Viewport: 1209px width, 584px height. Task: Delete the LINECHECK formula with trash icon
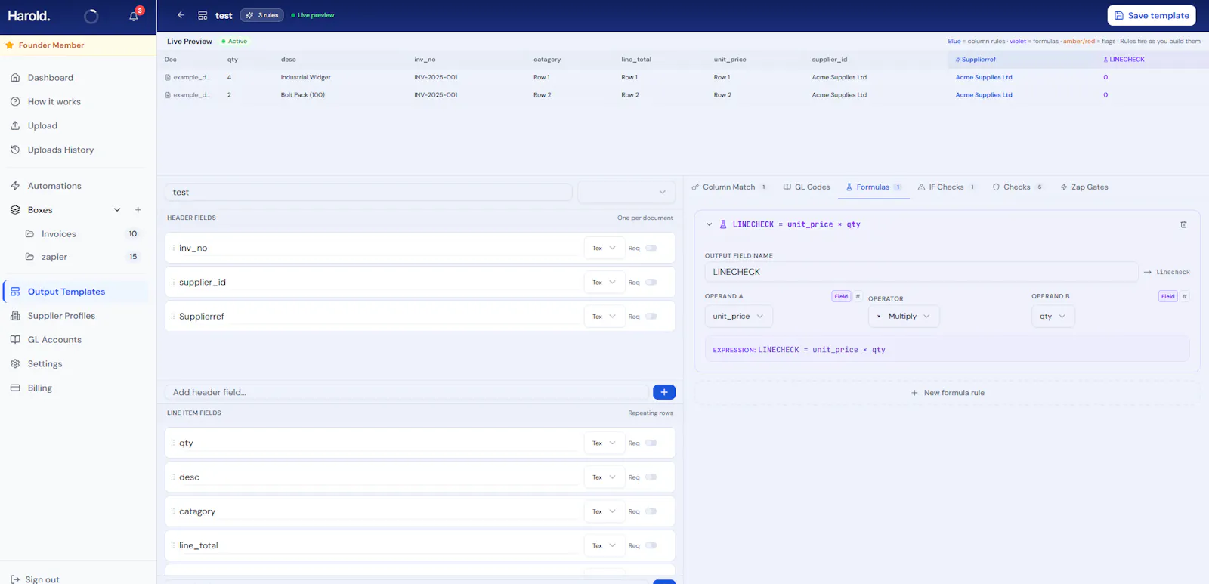(x=1183, y=224)
